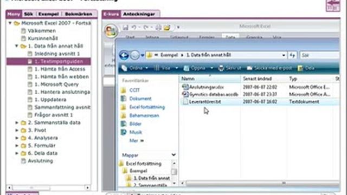Image resolution: width=347 pixels, height=195 pixels.
Task: Click the folder tree vertical scrollbar thumb
Action: point(174,172)
